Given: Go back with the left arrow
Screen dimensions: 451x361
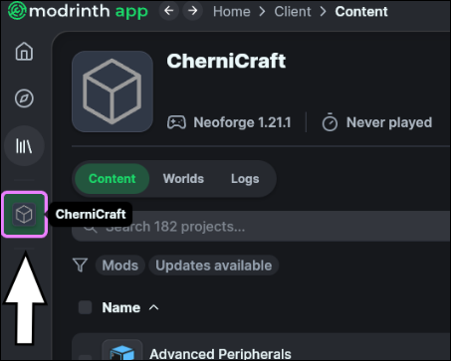Looking at the screenshot, I should [x=169, y=11].
